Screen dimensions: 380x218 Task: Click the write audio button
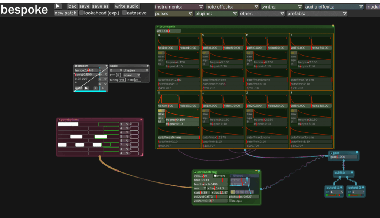127,6
